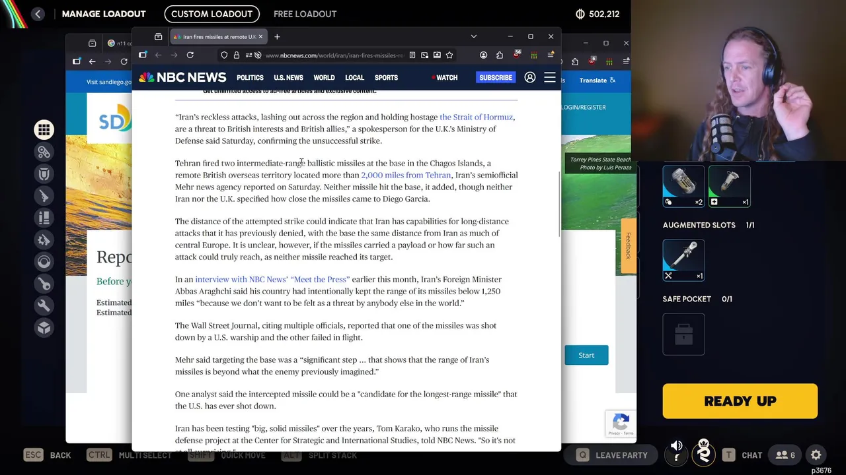846x475 pixels.
Task: Open the party members icon showing 6
Action: point(785,455)
